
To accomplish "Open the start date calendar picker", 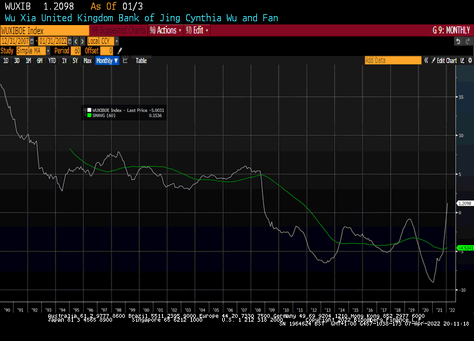I will pyautogui.click(x=30, y=41).
